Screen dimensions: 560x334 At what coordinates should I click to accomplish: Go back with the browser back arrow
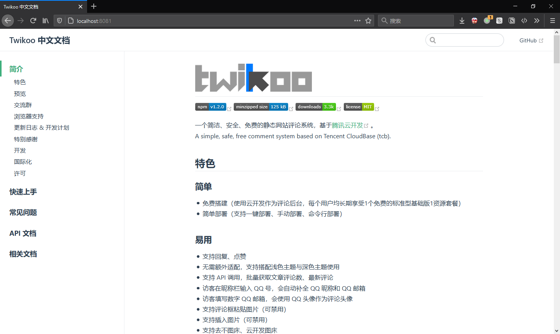point(8,21)
